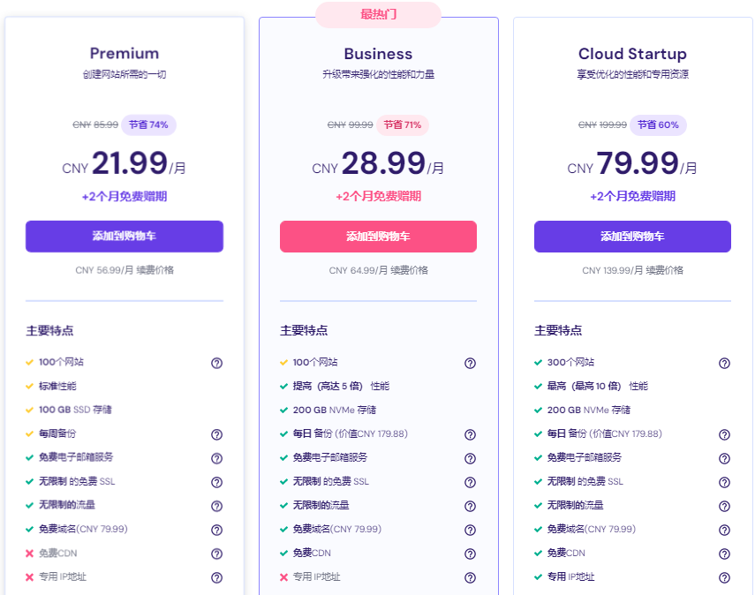Show info for Business 专用IP地址
This screenshot has width=755, height=595.
[470, 577]
